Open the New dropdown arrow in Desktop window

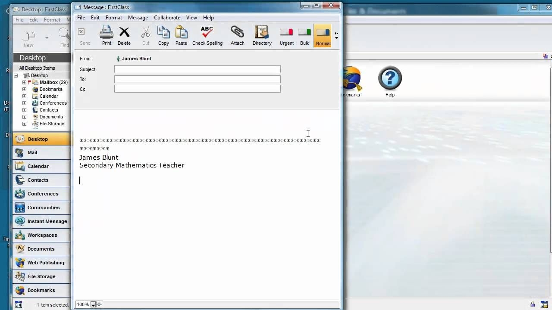coord(47,38)
